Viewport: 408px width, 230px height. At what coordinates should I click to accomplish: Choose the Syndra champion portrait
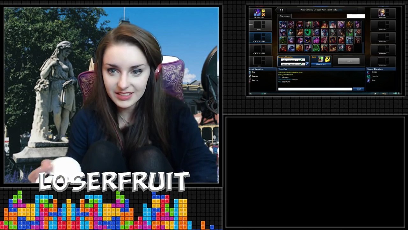(x=358, y=25)
